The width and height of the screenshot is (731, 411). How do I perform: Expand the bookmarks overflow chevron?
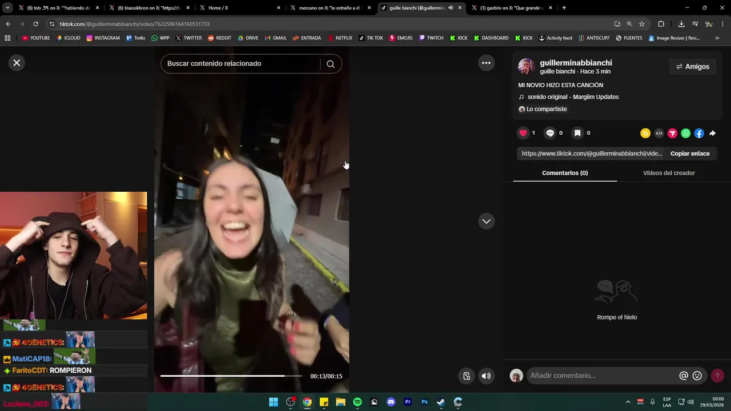(717, 38)
